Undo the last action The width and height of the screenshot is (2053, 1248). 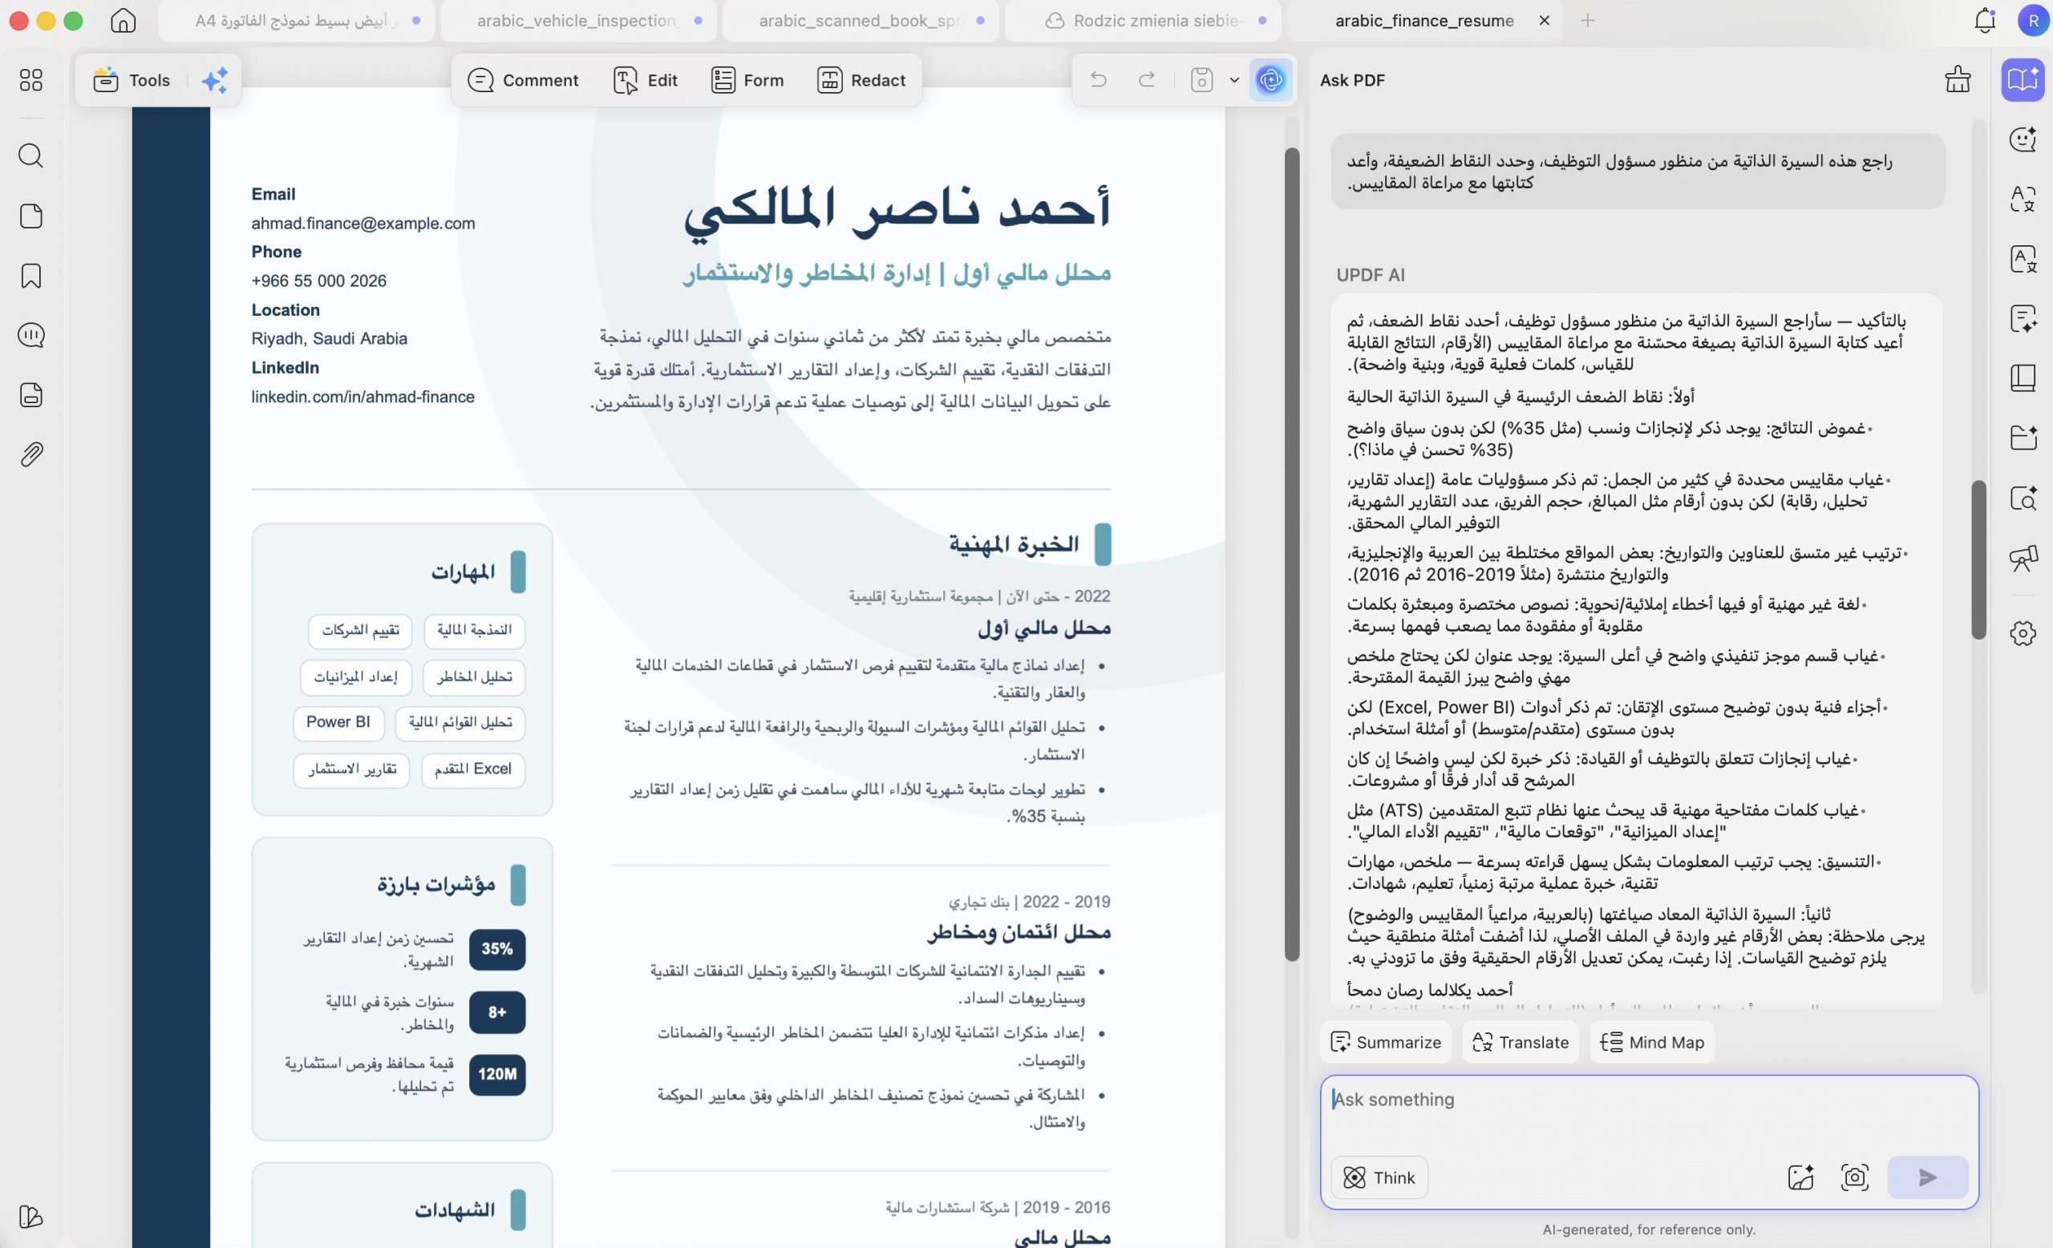click(1098, 80)
